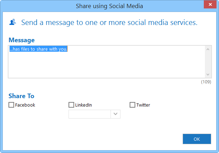Tick the LinkedIn checkbox

(71, 105)
